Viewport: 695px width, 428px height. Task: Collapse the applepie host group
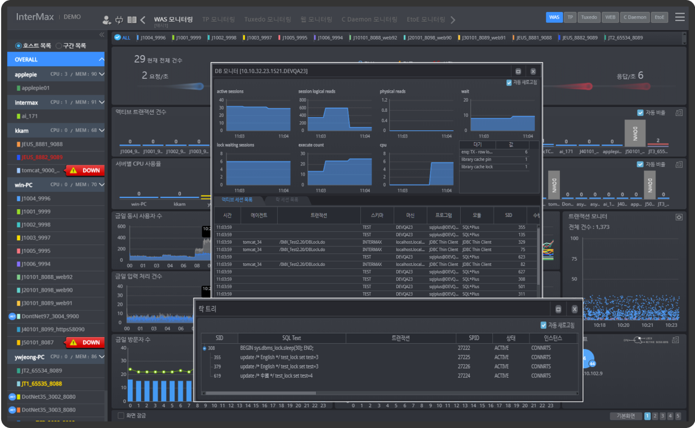click(102, 75)
